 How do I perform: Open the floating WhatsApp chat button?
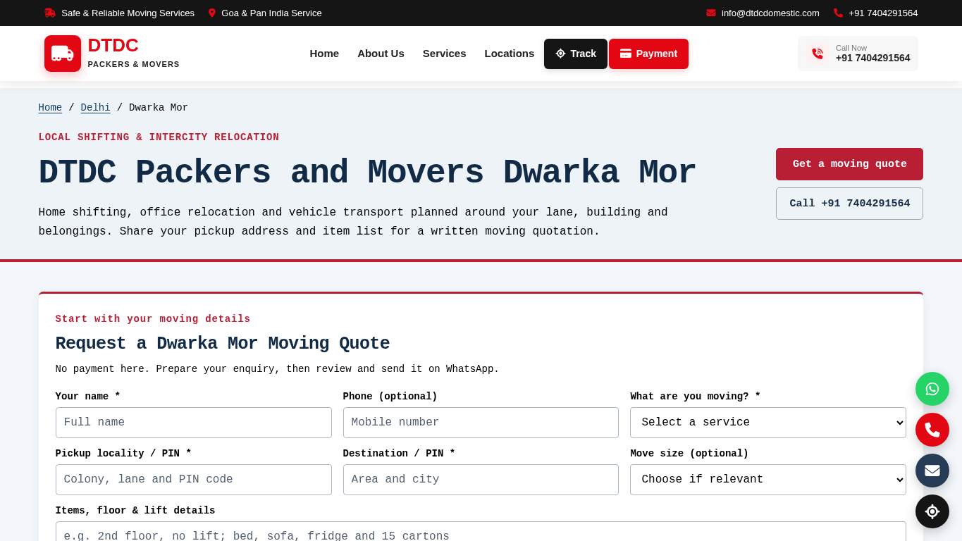point(932,389)
